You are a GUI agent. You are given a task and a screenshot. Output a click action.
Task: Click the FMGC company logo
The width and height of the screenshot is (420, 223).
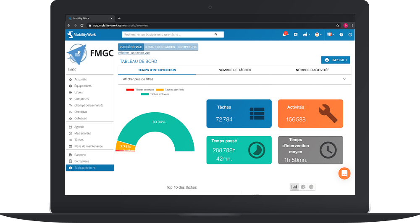coord(90,55)
